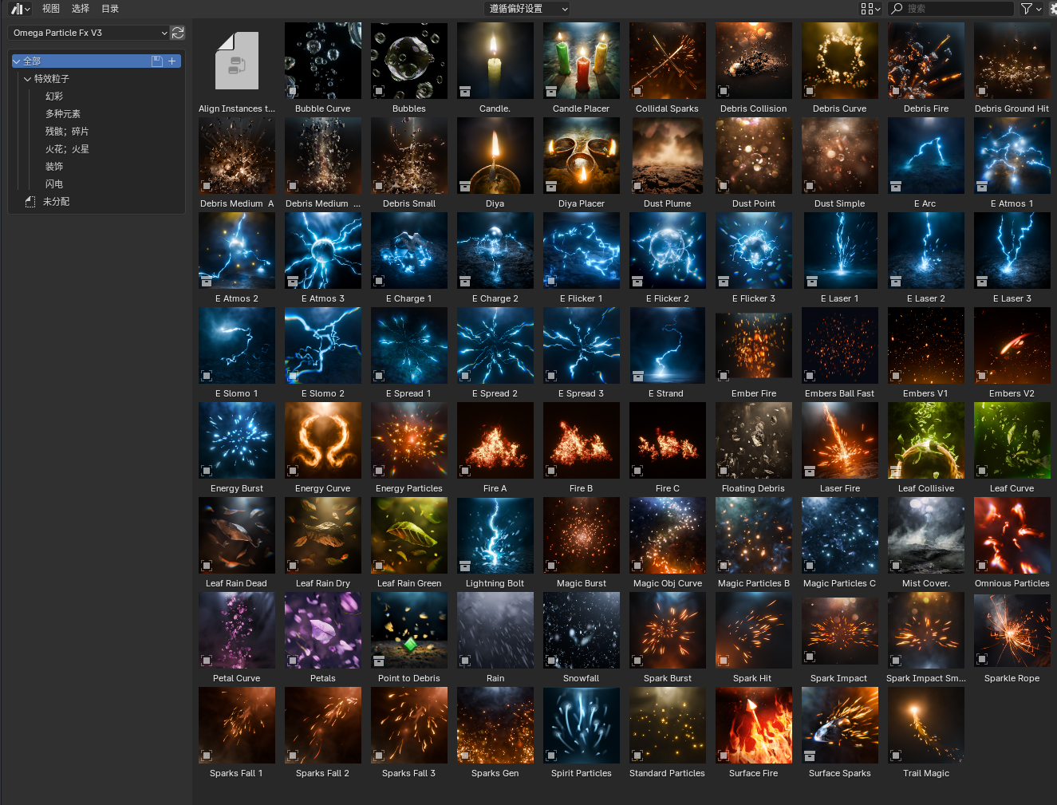Viewport: 1057px width, 805px height.
Task: Select the Debris Curve asset thumbnail
Action: tap(840, 61)
